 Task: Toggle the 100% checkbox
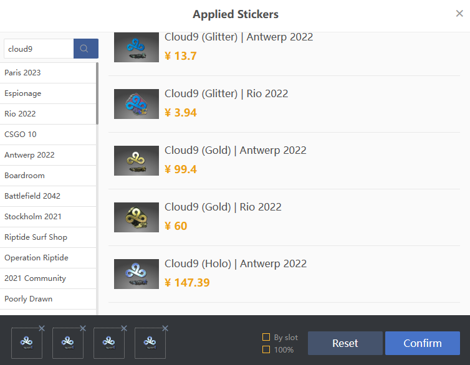pos(266,349)
